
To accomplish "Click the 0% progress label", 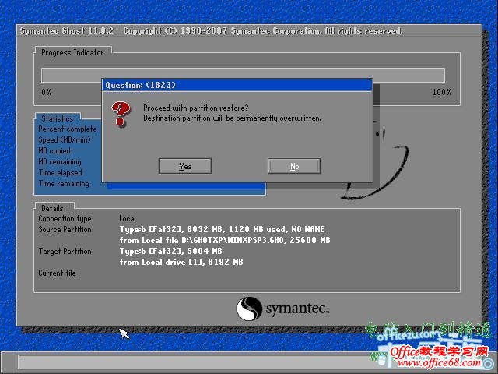I will coord(47,92).
